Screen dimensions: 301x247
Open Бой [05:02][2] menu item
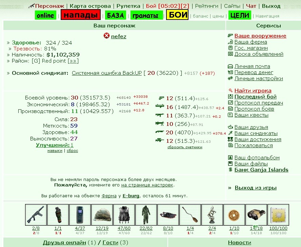click(167, 6)
